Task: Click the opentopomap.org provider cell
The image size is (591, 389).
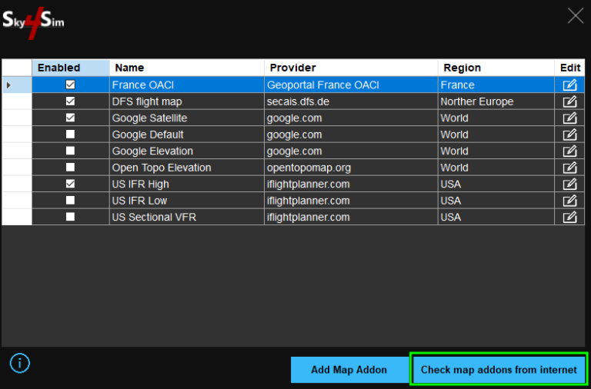Action: click(x=351, y=168)
